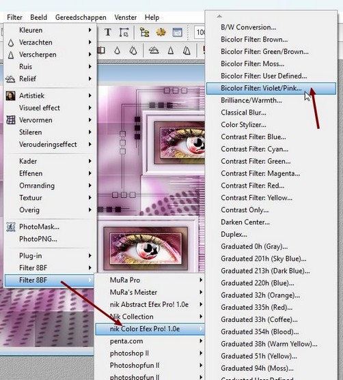Open the MuRa's Meister filter group
The image size is (343, 380).
150,292
